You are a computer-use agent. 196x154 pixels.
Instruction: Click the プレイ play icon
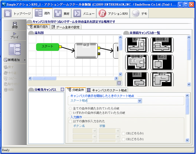[14, 35]
